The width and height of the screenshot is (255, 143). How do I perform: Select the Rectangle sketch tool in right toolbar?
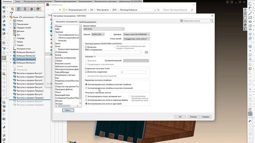(x=250, y=17)
